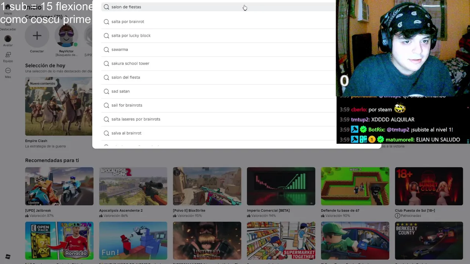Choose the 'salta por brainrot' suggestion

click(218, 22)
